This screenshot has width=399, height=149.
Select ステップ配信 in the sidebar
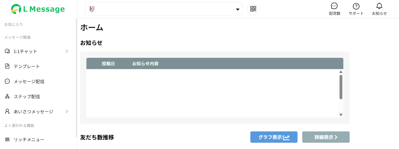(x=27, y=96)
